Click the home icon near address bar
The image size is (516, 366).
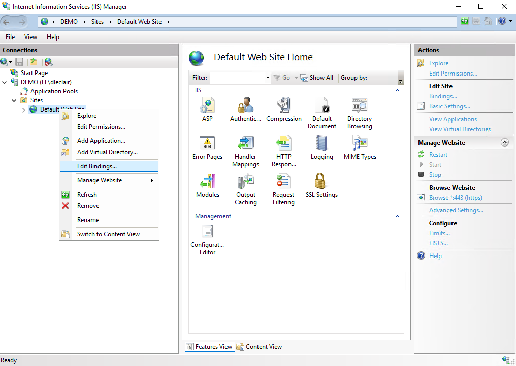pyautogui.click(x=488, y=21)
